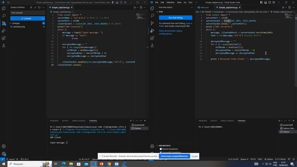This screenshot has width=297, height=167.
Task: Open Accounts icon in left window activity bar
Action: pyautogui.click(x=4, y=146)
